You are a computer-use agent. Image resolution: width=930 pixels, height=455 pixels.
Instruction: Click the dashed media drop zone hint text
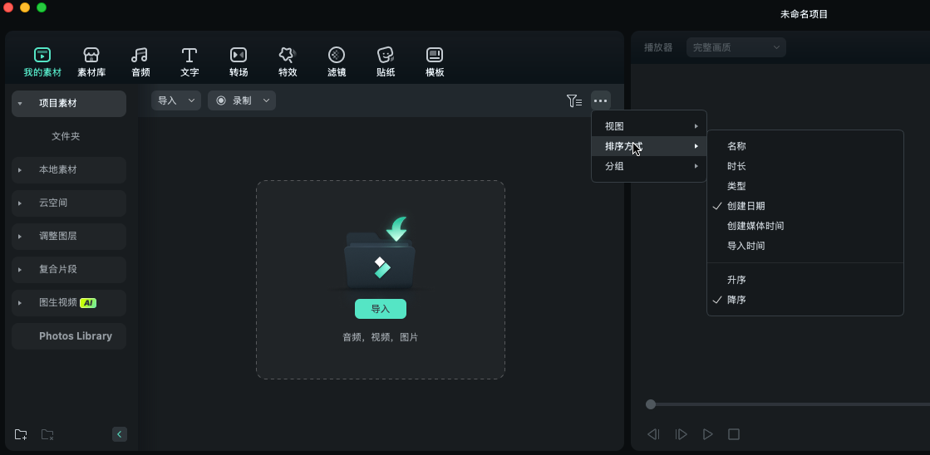click(380, 337)
